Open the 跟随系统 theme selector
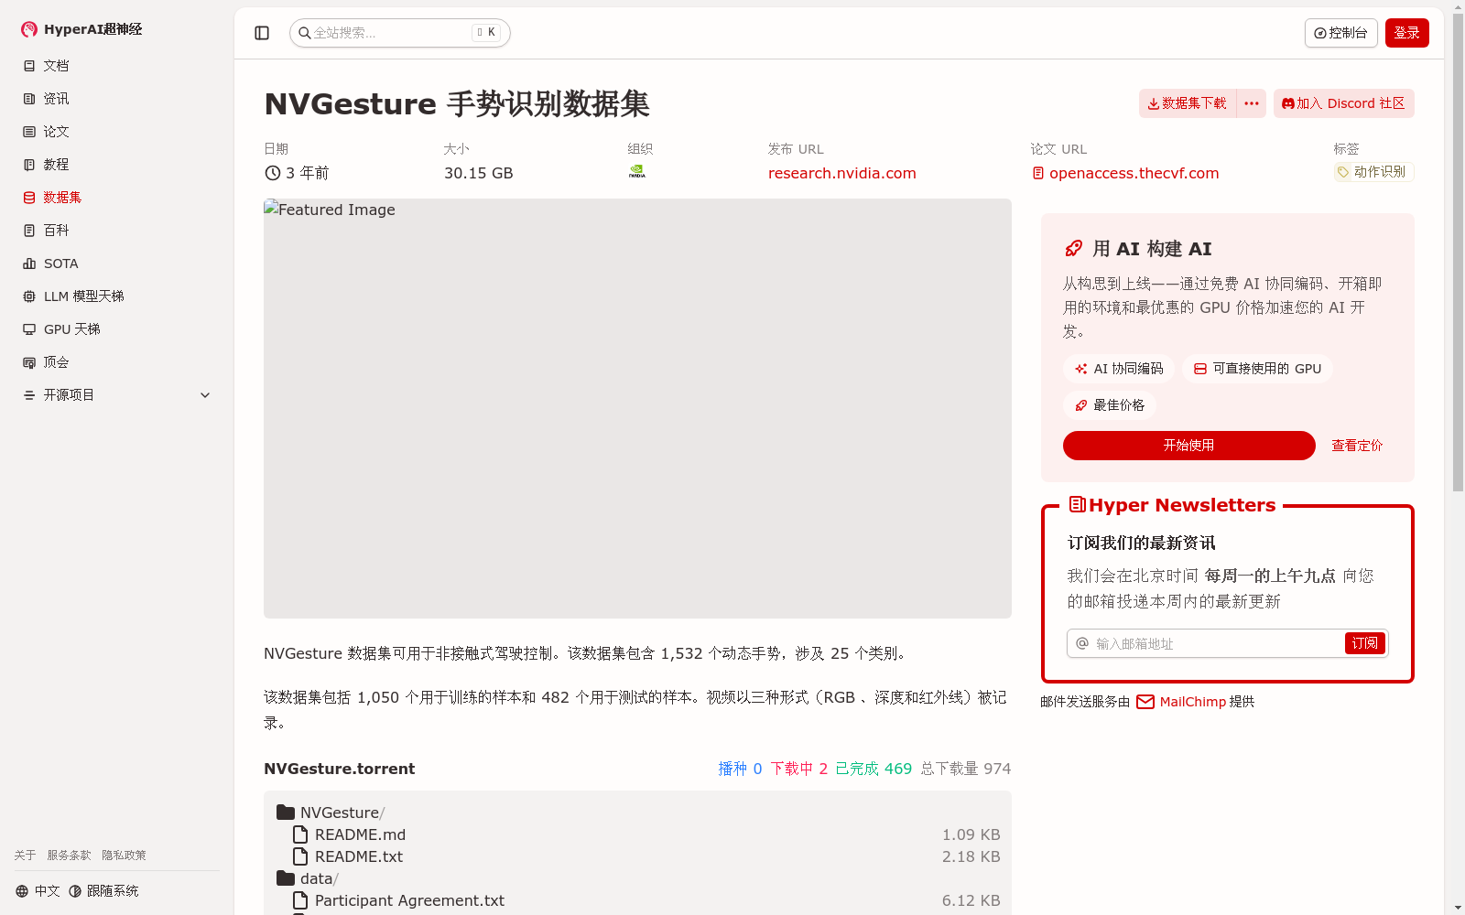Image resolution: width=1465 pixels, height=915 pixels. 103,891
